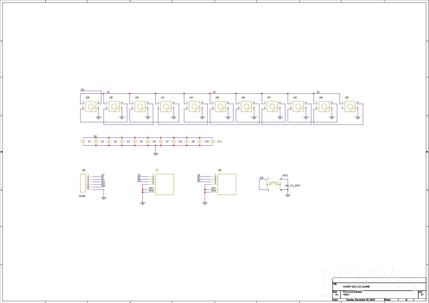Select the J52 USB connector block
Image resolution: width=429 pixels, height=303 pixels.
(227, 184)
